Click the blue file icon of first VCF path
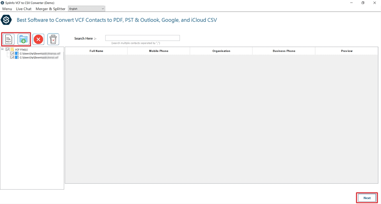Screen dimensions: 381x204 pyautogui.click(x=17, y=53)
